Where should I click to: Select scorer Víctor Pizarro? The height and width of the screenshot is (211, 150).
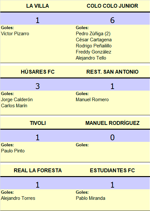pos(15,34)
